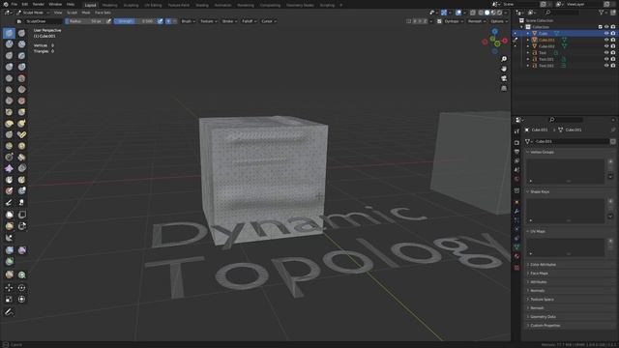Switch to wireframe viewport shading
The width and height of the screenshot is (619, 348).
pyautogui.click(x=481, y=13)
